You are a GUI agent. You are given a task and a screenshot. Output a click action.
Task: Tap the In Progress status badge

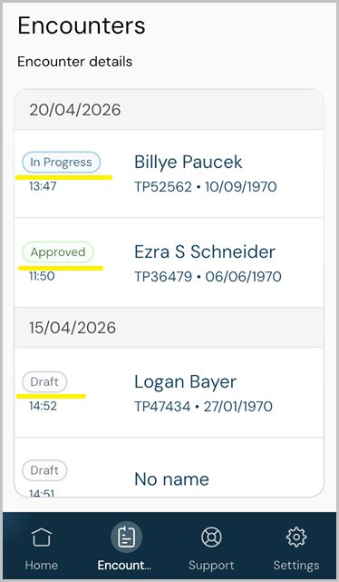(61, 163)
